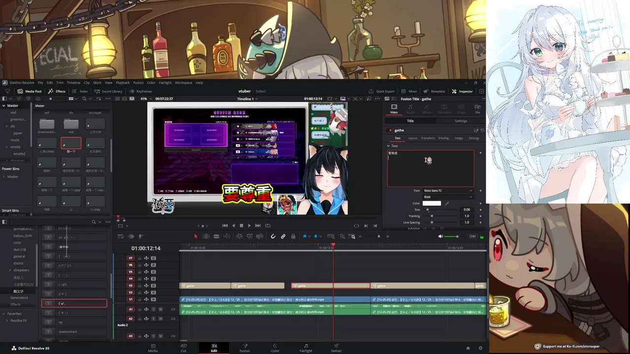Open the media pool search icon
Viewport: 630px width, 354px height.
tap(84, 99)
